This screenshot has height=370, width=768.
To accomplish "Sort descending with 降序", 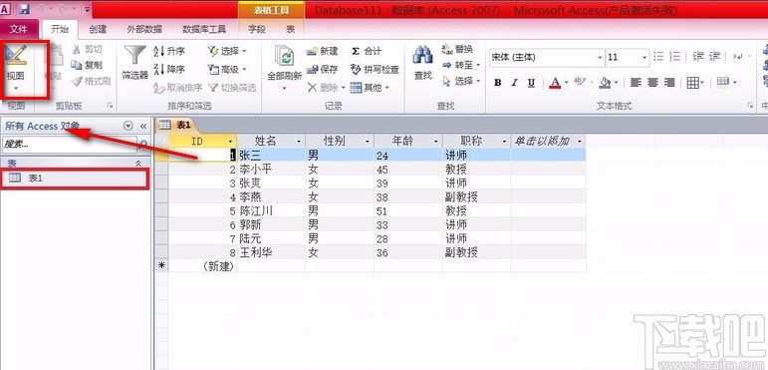I will (x=169, y=69).
